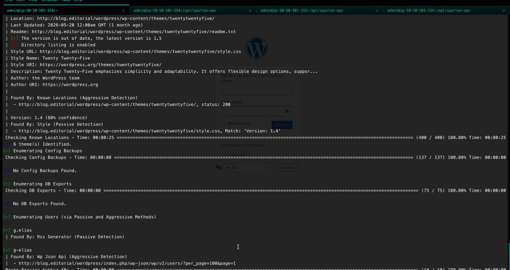Click the Style URI wordpress.org/themes/twentytwentyfive link text
510x270 pixels.
(101, 65)
